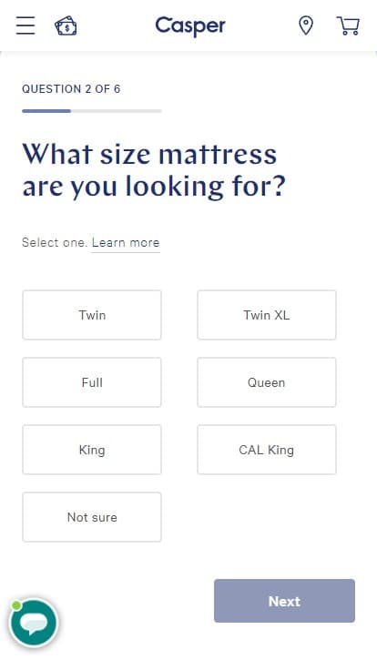The height and width of the screenshot is (670, 377).
Task: Select the Twin mattress size
Action: (92, 315)
